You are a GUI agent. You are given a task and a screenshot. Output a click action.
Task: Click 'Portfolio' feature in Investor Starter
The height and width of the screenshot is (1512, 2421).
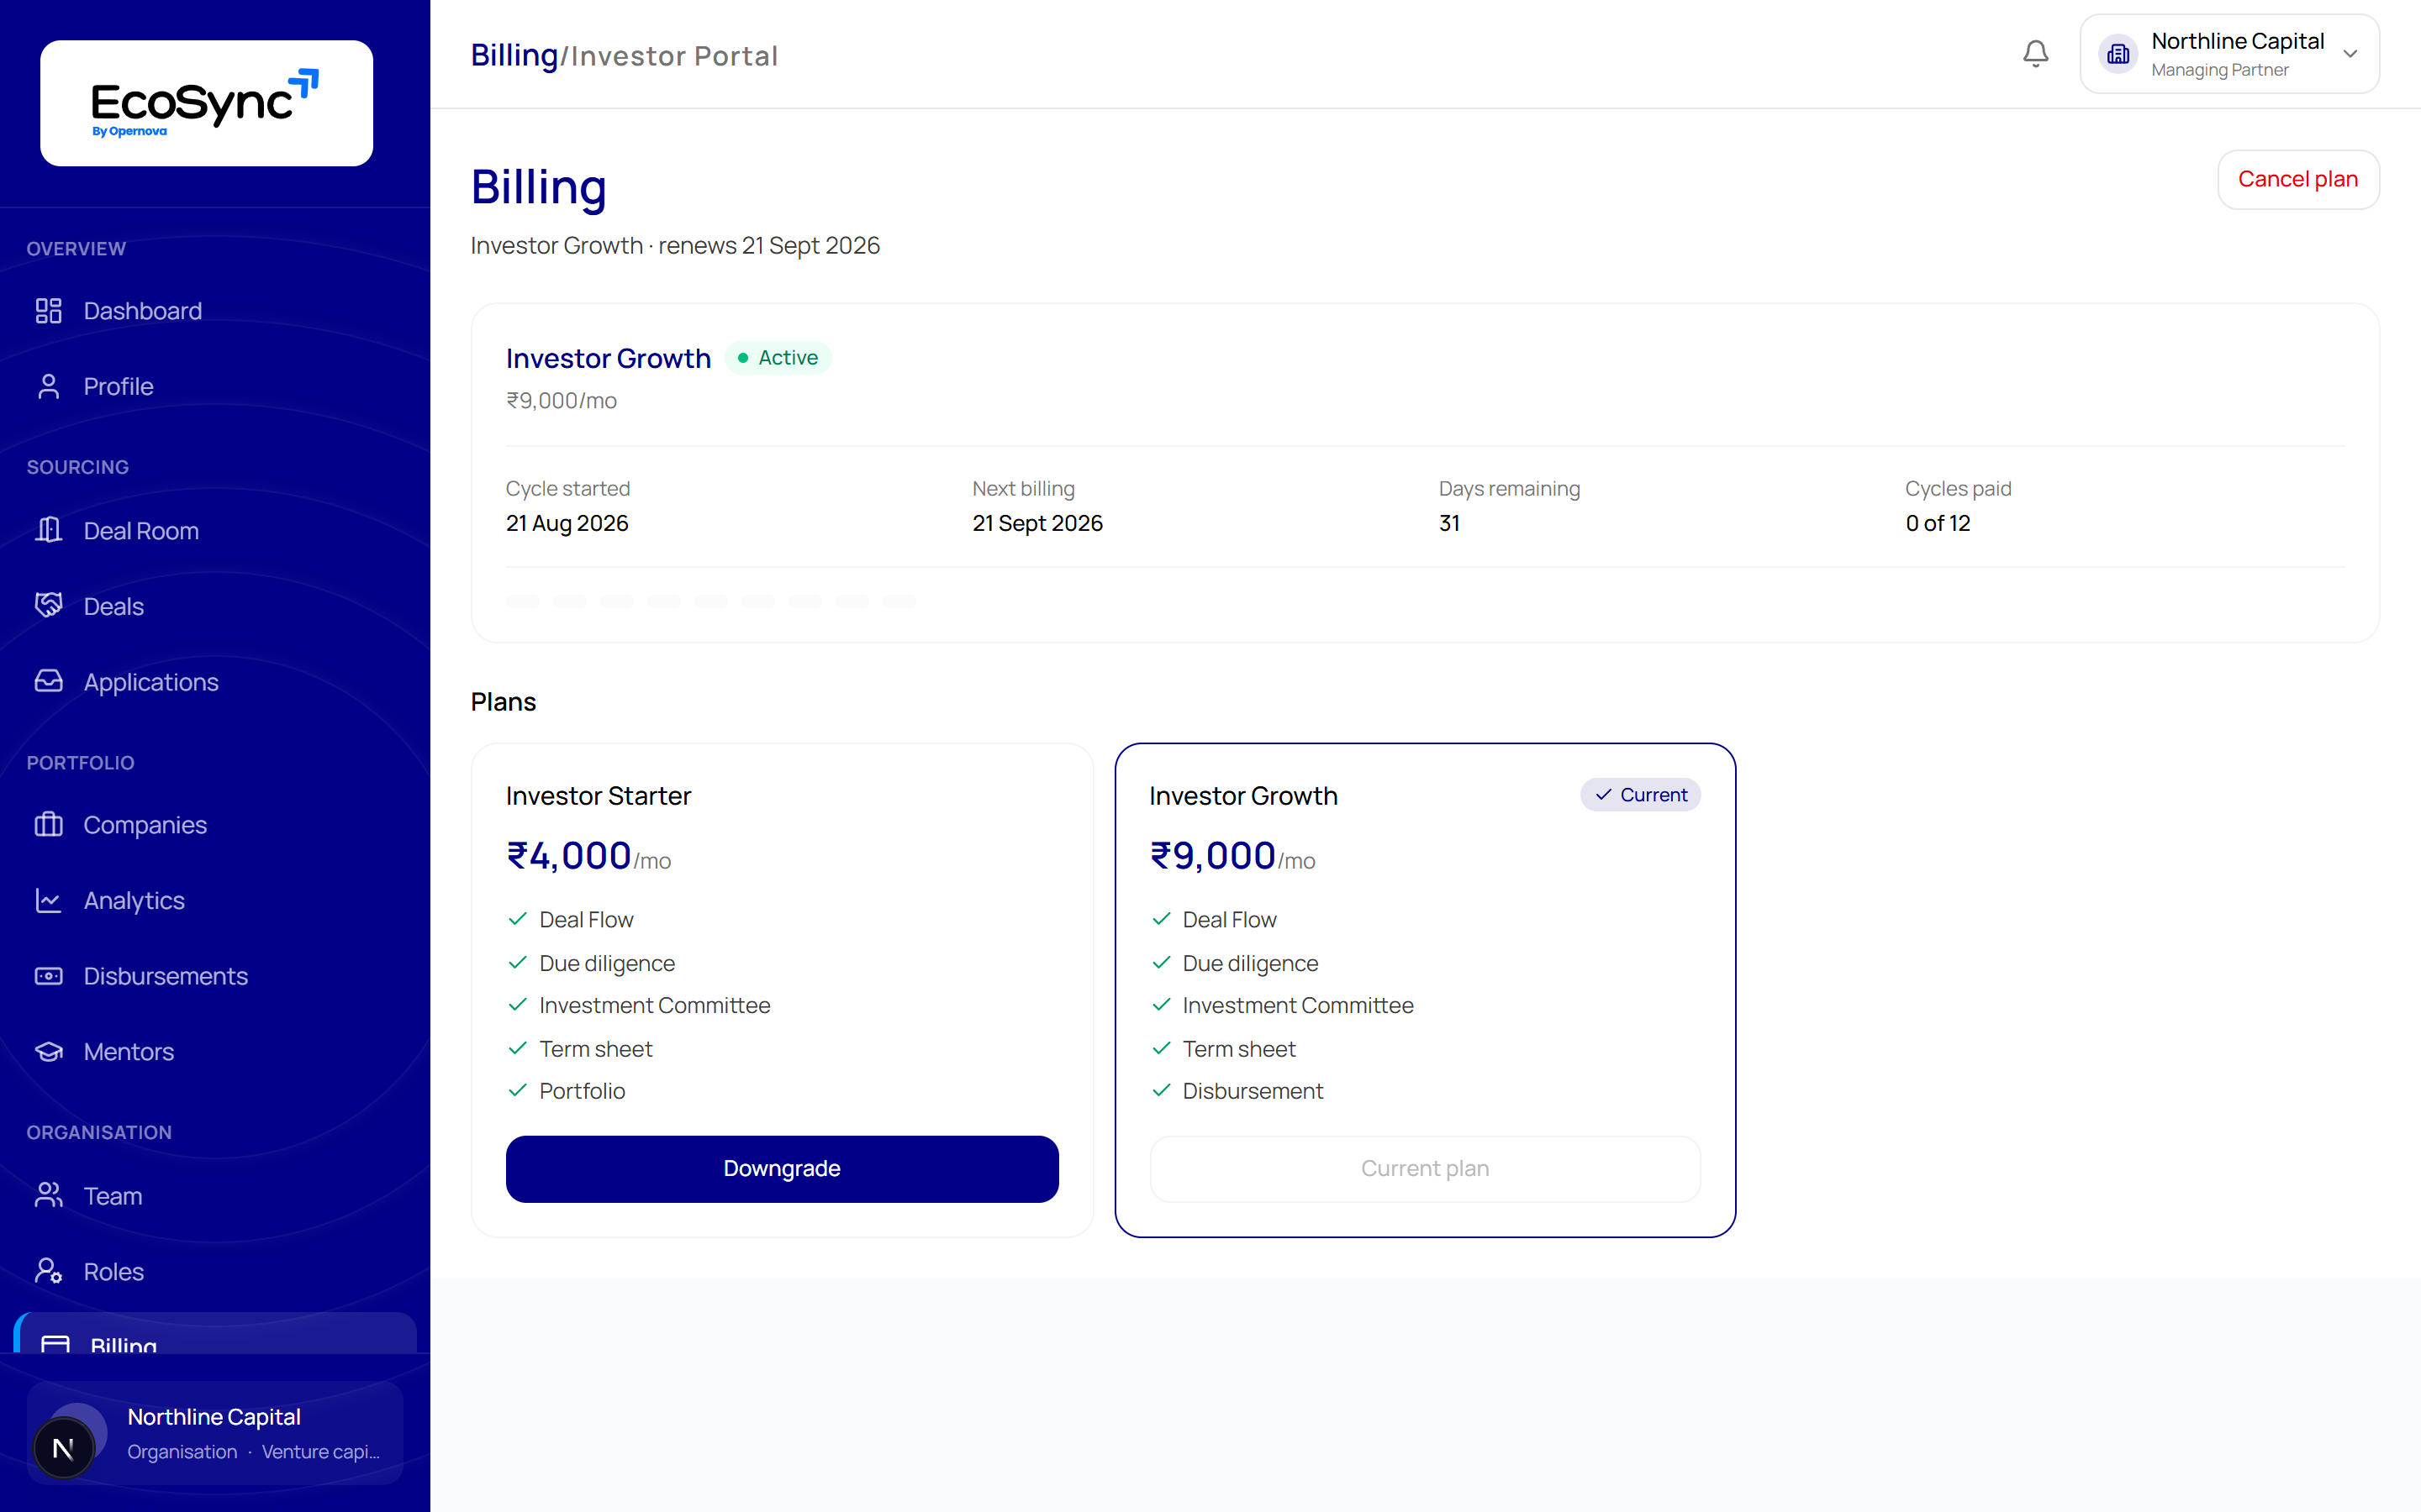(x=583, y=1091)
